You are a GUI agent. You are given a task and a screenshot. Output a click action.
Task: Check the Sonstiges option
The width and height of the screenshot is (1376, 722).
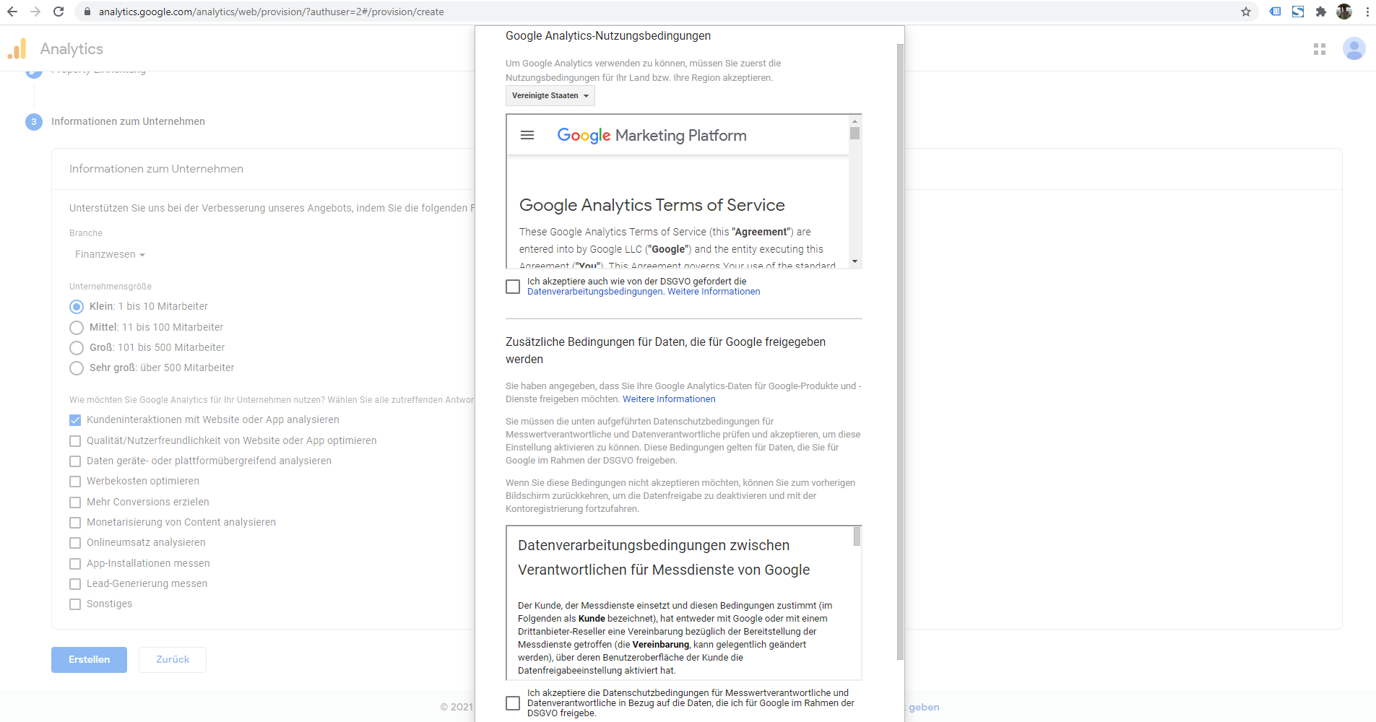pos(75,604)
